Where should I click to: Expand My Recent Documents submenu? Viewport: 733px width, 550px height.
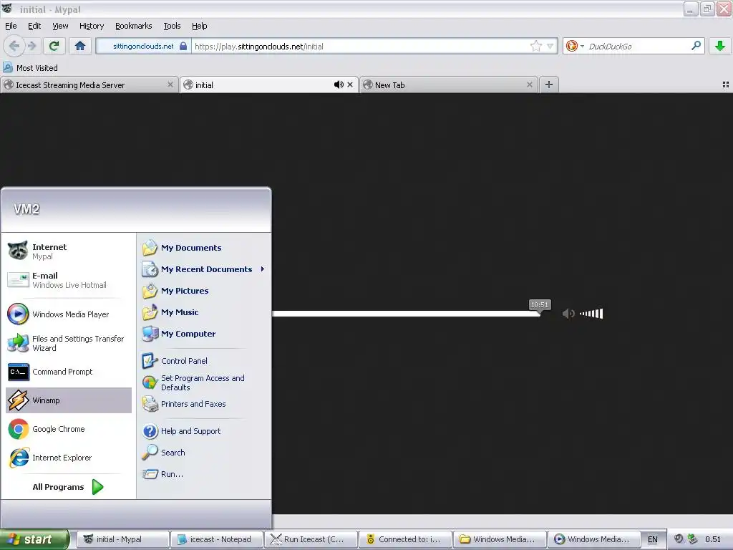pos(204,269)
